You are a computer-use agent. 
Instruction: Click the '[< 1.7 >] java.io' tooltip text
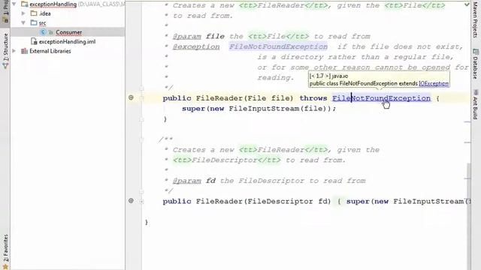pos(328,76)
